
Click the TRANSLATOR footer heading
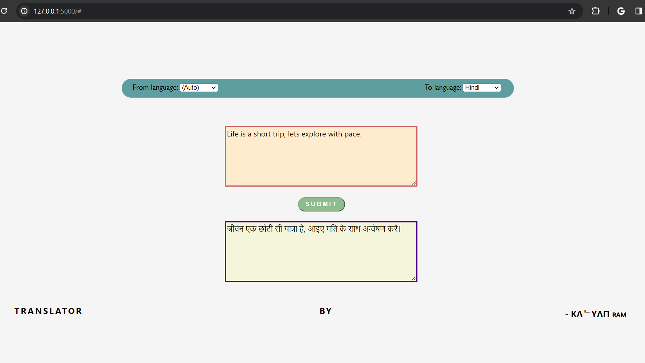(48, 311)
